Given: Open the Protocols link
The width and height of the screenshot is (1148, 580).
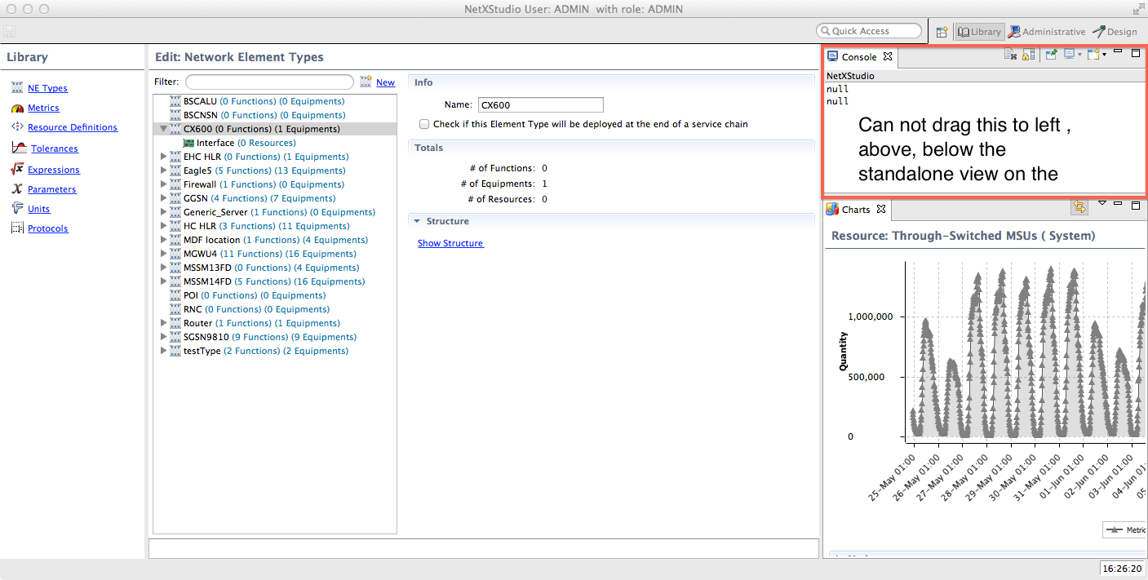Looking at the screenshot, I should 48,228.
